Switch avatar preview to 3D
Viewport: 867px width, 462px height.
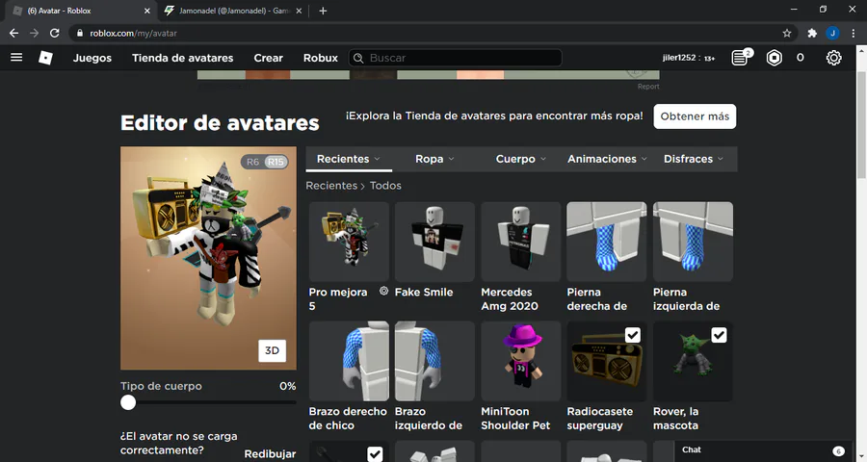272,350
